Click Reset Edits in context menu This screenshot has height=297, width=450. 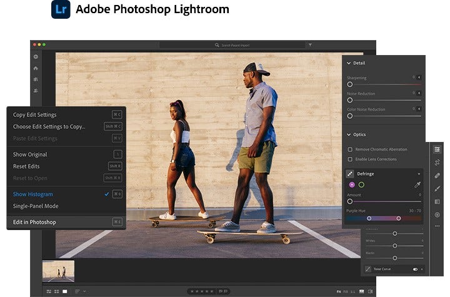point(26,166)
